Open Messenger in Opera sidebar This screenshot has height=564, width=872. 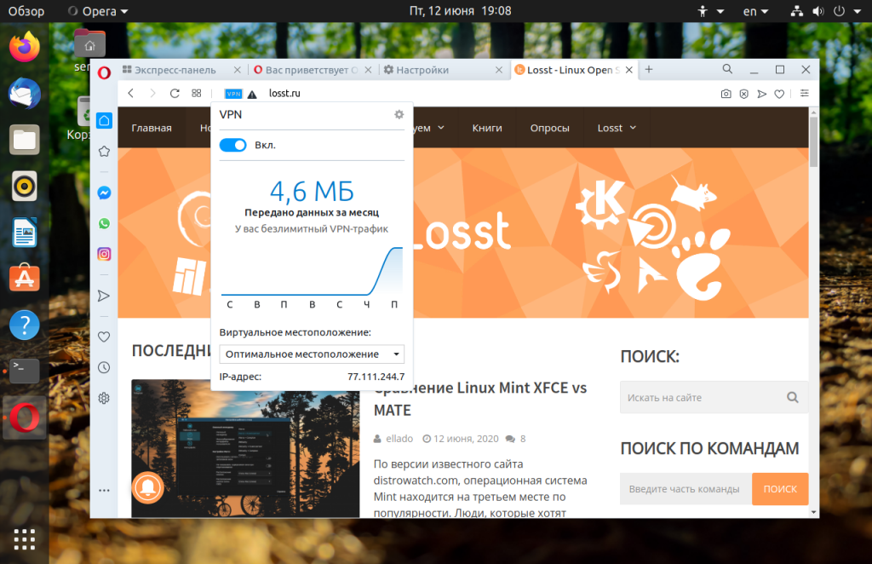(x=104, y=193)
